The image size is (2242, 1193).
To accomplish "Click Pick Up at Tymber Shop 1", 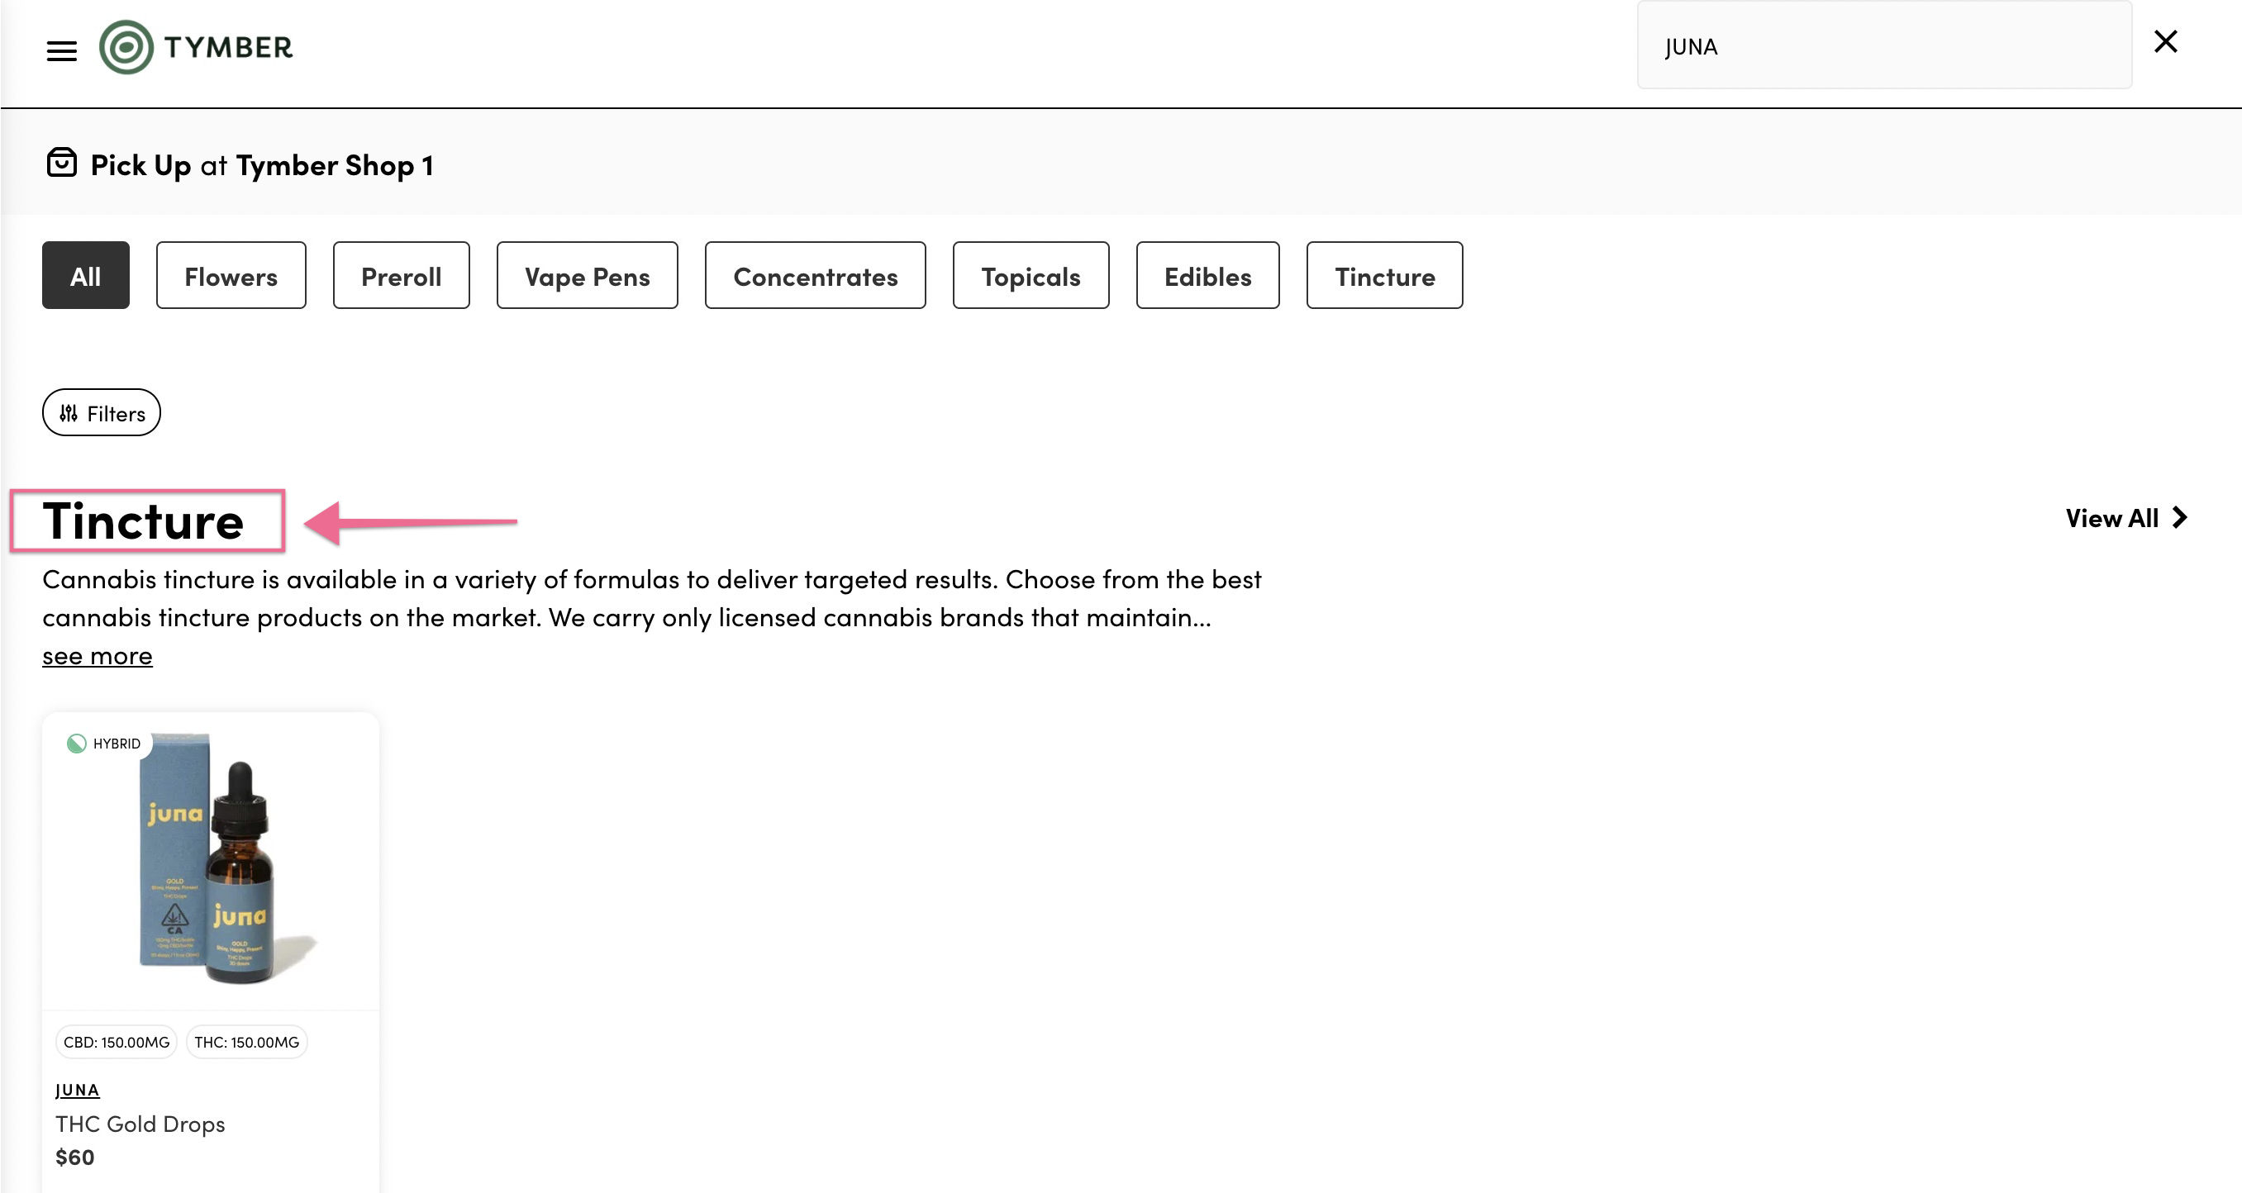I will pos(262,165).
